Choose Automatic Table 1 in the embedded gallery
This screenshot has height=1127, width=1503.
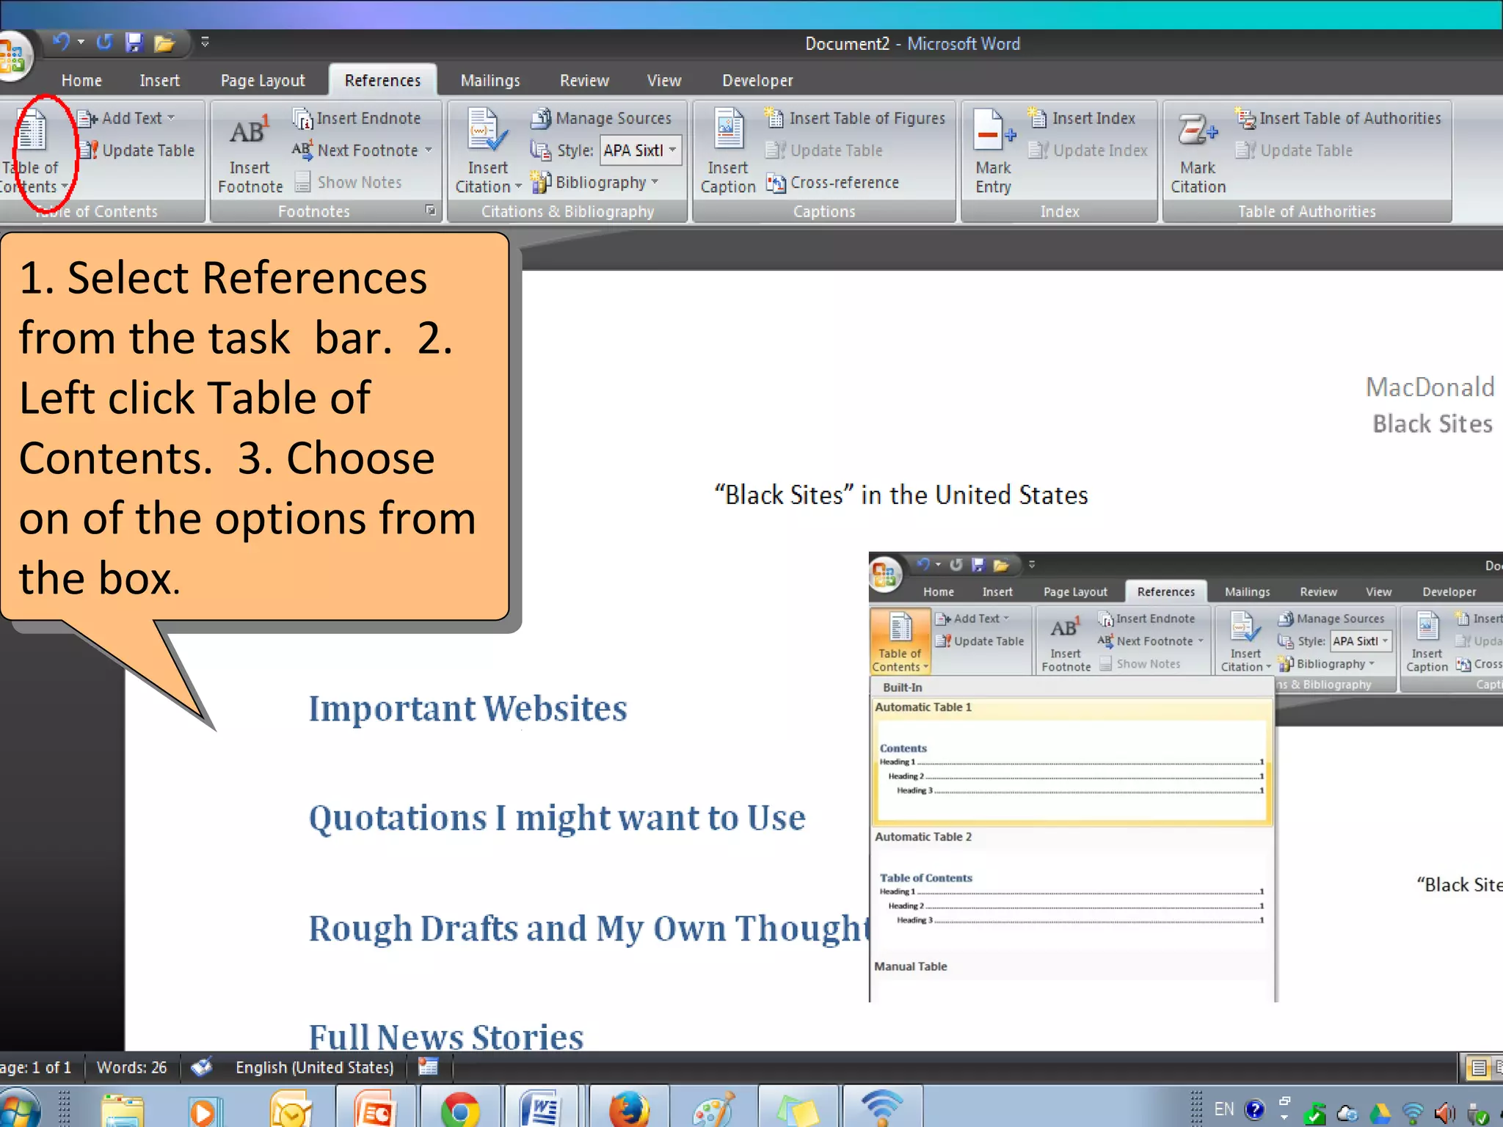(1072, 762)
